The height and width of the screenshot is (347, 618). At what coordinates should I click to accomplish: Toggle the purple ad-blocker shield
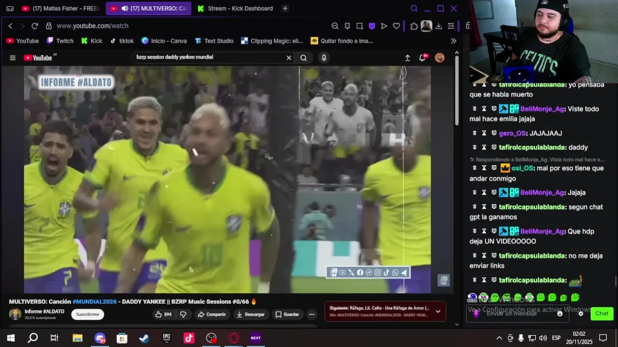[x=372, y=26]
